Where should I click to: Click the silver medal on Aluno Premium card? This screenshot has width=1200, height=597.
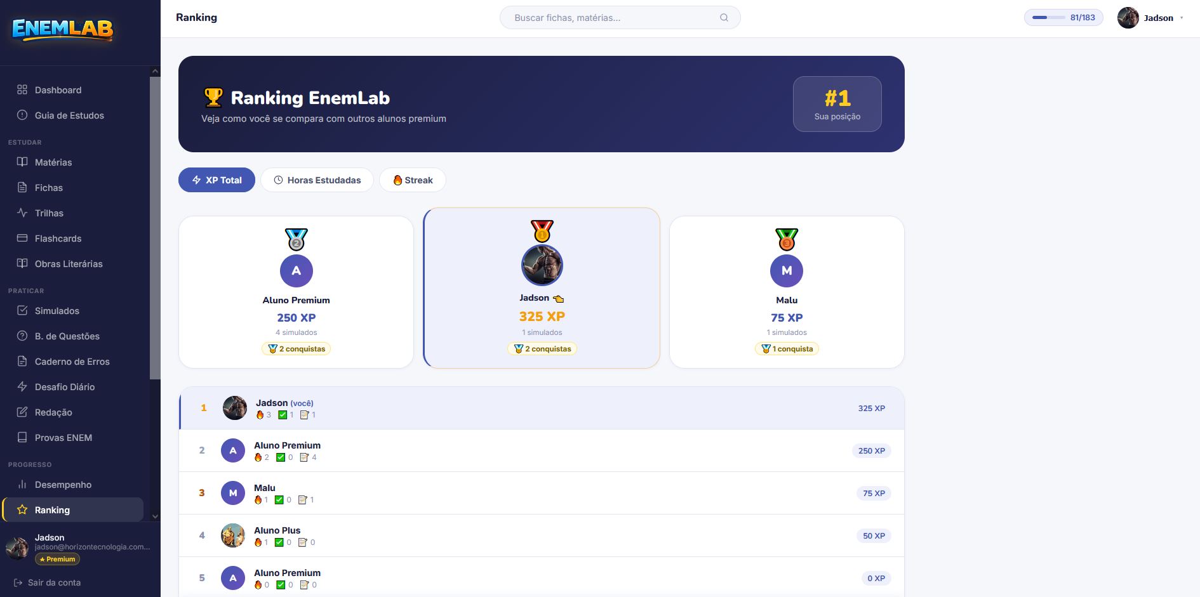297,240
